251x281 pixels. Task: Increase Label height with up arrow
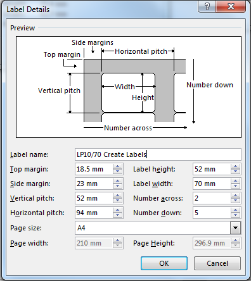point(235,166)
